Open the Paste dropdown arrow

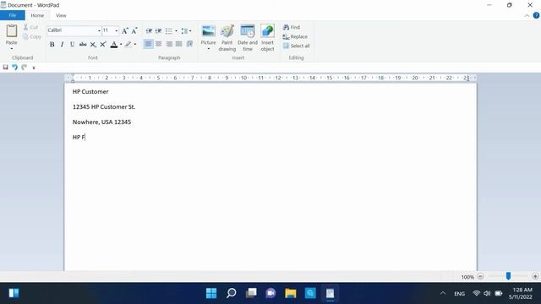pyautogui.click(x=11, y=49)
